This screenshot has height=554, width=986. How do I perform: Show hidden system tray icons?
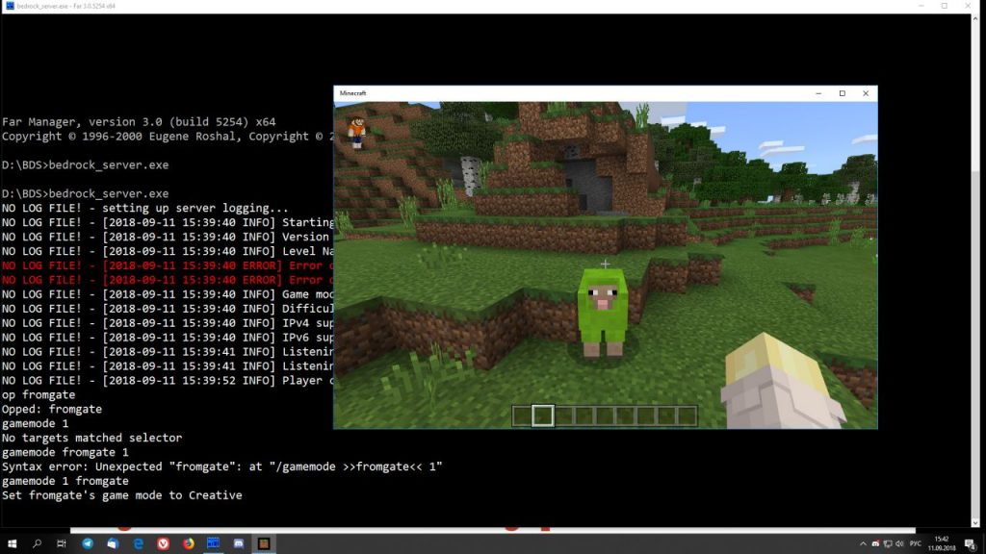coord(863,544)
